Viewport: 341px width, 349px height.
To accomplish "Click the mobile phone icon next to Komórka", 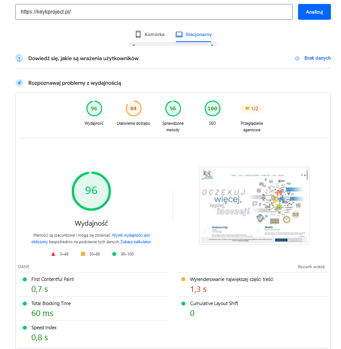I will tap(138, 34).
